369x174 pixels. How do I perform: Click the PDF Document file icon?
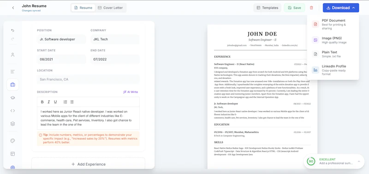315,24
